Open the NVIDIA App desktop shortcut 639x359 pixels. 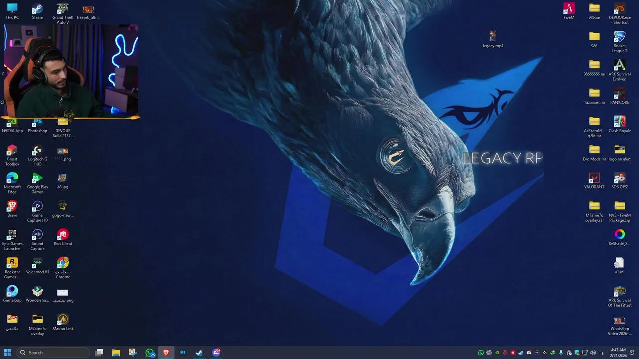point(12,126)
